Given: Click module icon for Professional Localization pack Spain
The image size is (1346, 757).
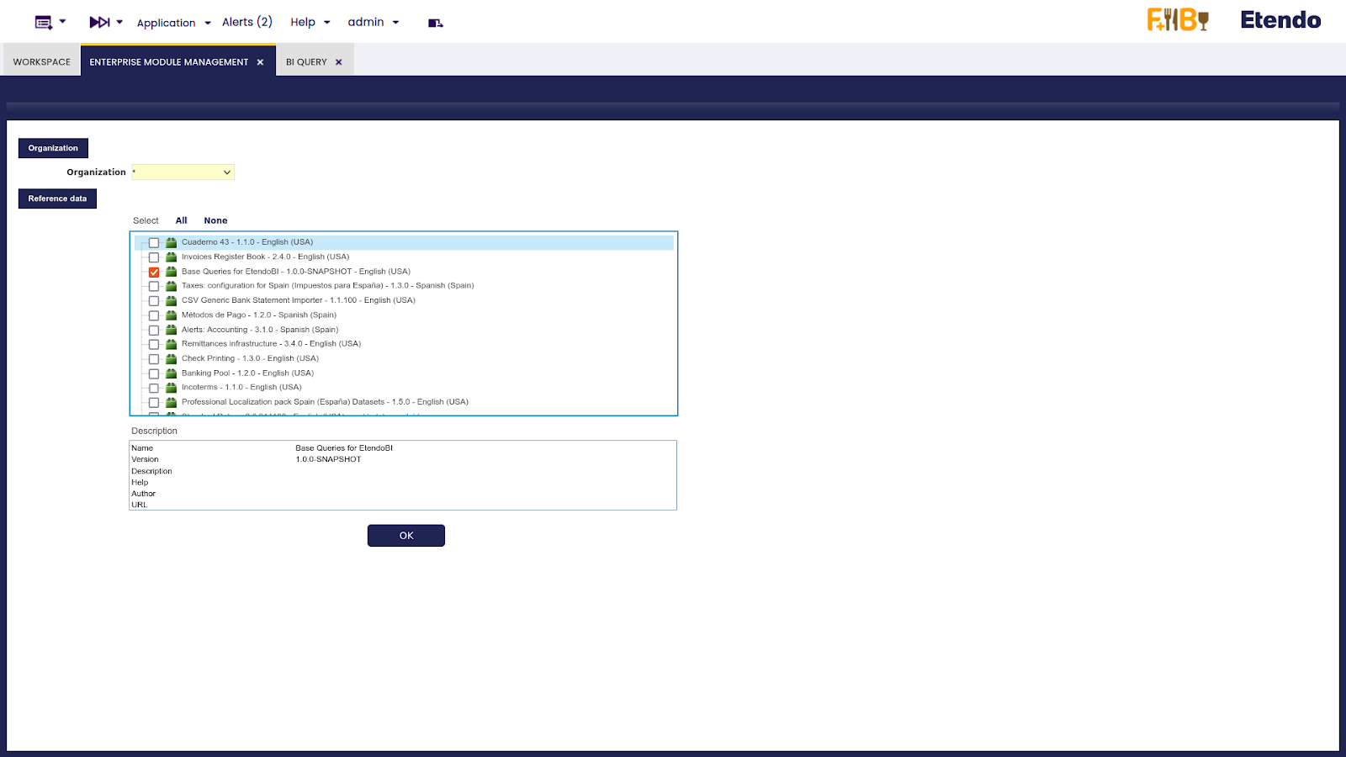Looking at the screenshot, I should click(x=171, y=402).
